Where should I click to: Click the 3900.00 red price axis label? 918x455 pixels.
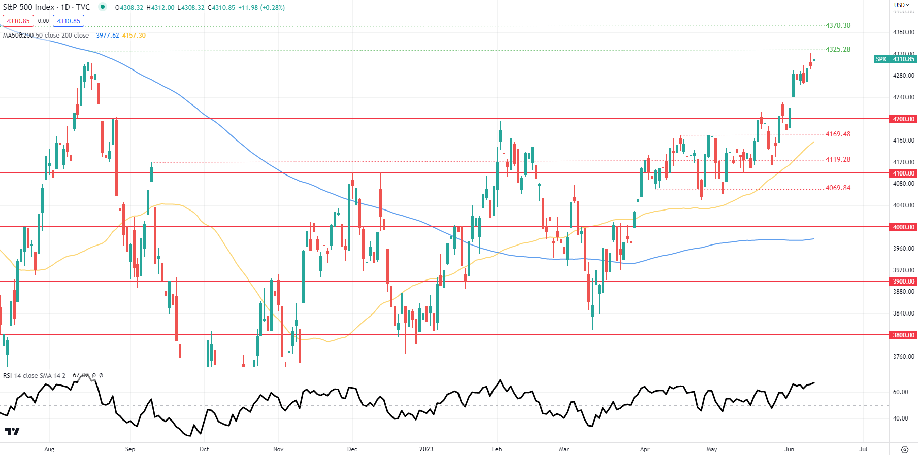(903, 282)
